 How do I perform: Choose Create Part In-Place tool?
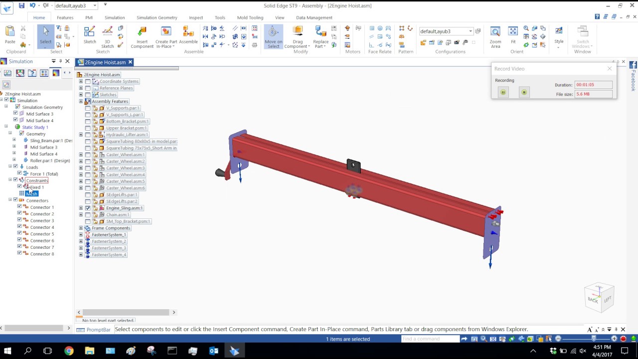click(x=166, y=37)
